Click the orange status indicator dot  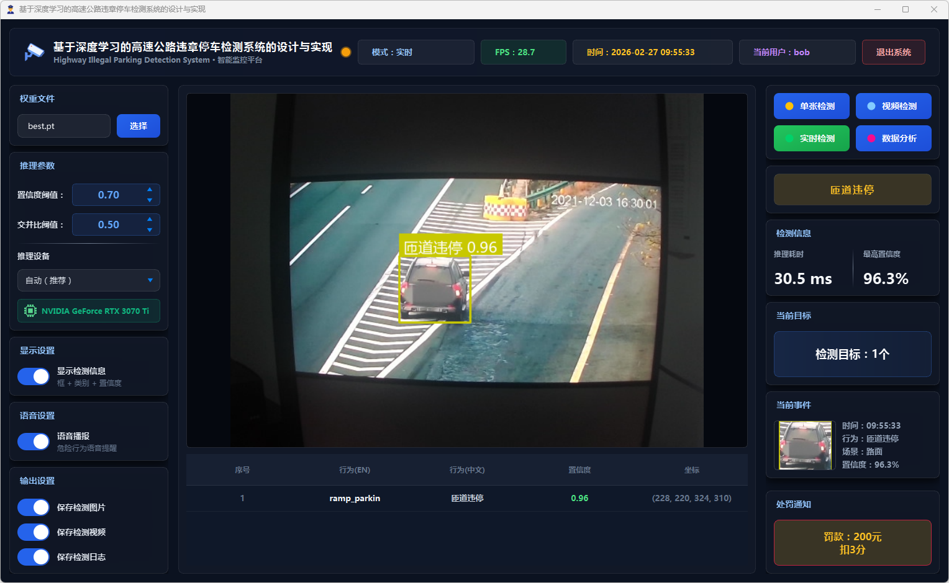tap(346, 52)
